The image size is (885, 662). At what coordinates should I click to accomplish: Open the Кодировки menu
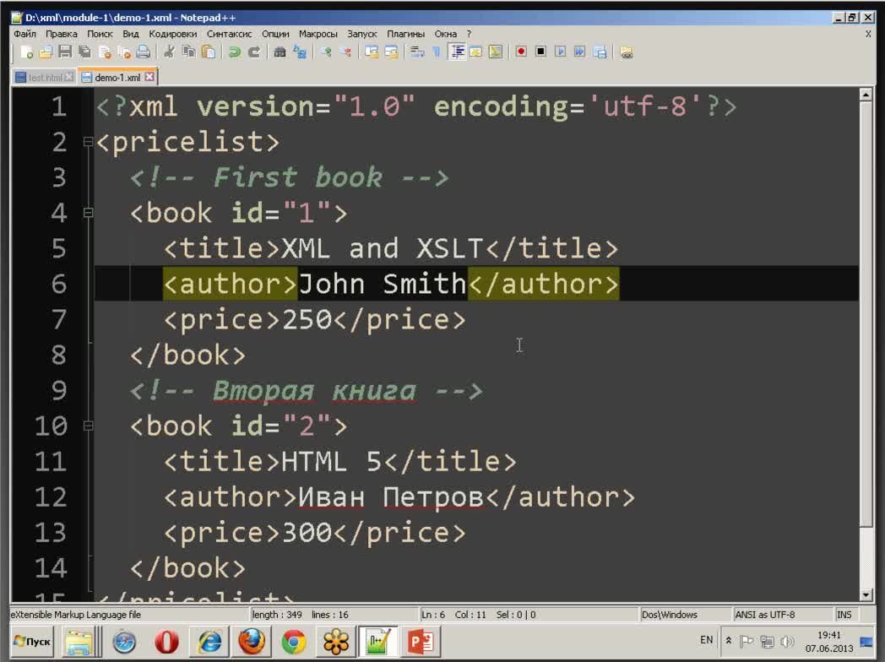[x=173, y=34]
